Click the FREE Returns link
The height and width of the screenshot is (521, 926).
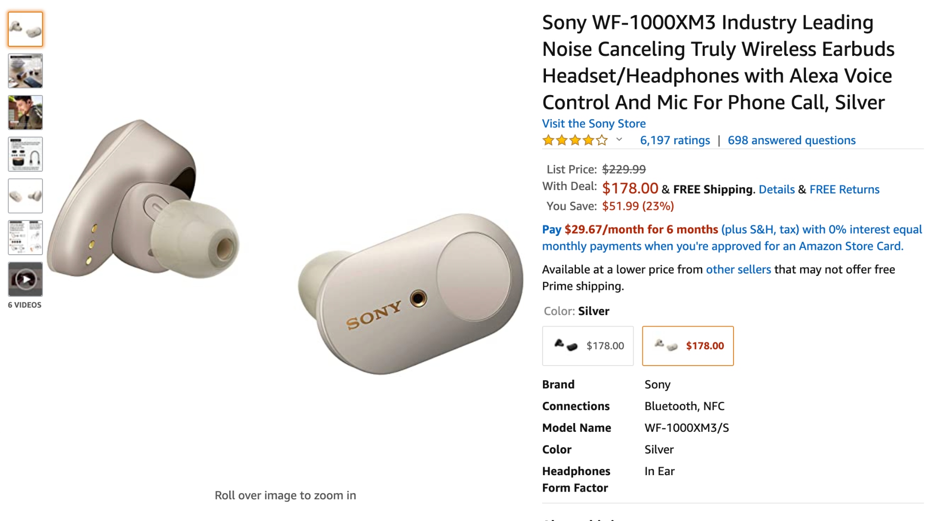844,190
